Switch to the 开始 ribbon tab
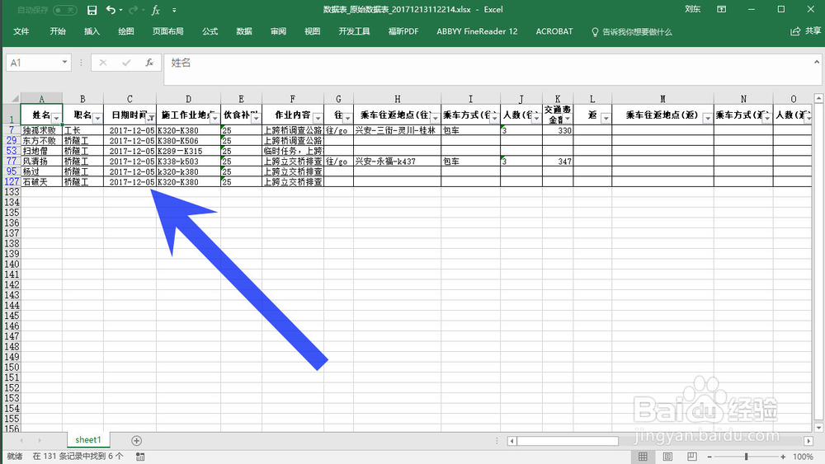 coord(58,31)
